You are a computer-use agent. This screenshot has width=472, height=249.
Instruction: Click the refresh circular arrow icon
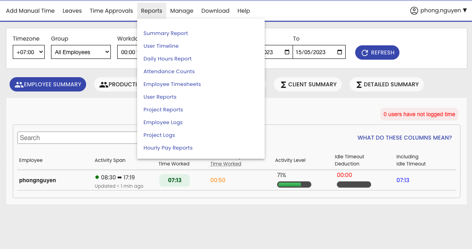pos(364,53)
